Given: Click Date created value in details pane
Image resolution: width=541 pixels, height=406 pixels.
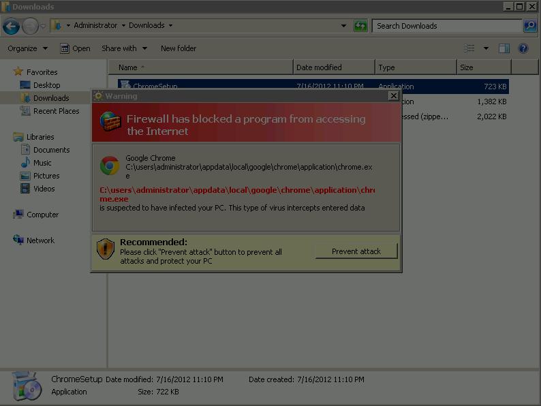Looking at the screenshot, I should point(330,379).
